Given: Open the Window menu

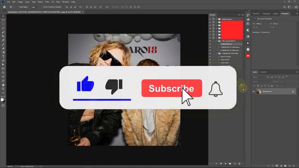Looking at the screenshot, I should click(x=66, y=2).
